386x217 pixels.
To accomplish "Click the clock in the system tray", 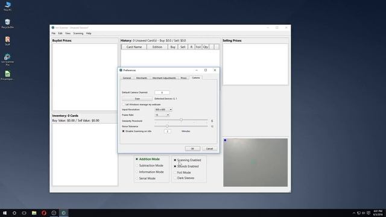I will 378,213.
